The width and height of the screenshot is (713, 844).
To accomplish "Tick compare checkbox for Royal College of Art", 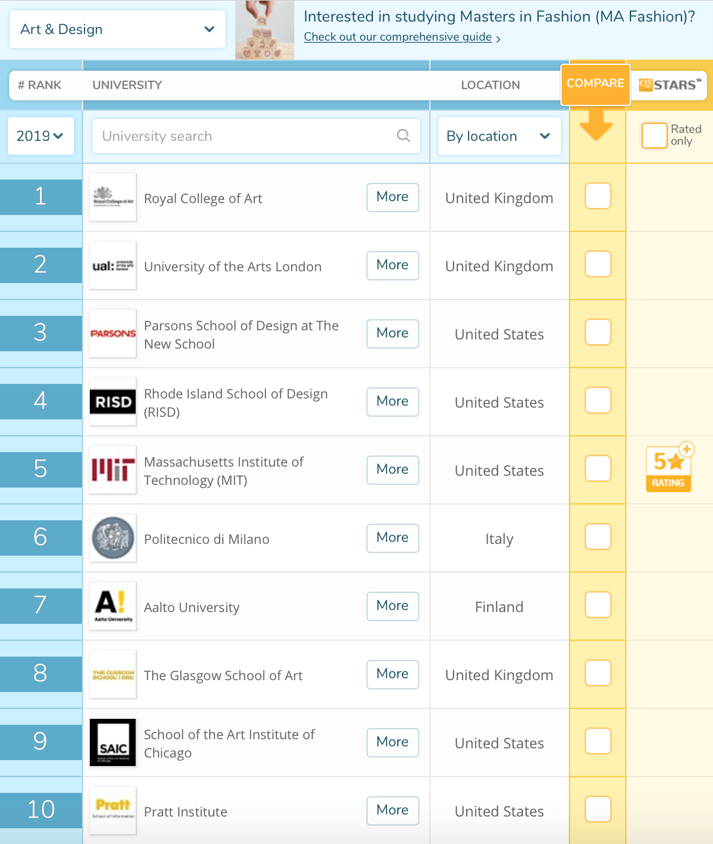I will (x=598, y=196).
